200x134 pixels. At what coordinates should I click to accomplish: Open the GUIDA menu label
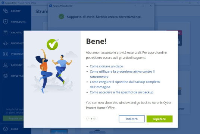click(15, 129)
